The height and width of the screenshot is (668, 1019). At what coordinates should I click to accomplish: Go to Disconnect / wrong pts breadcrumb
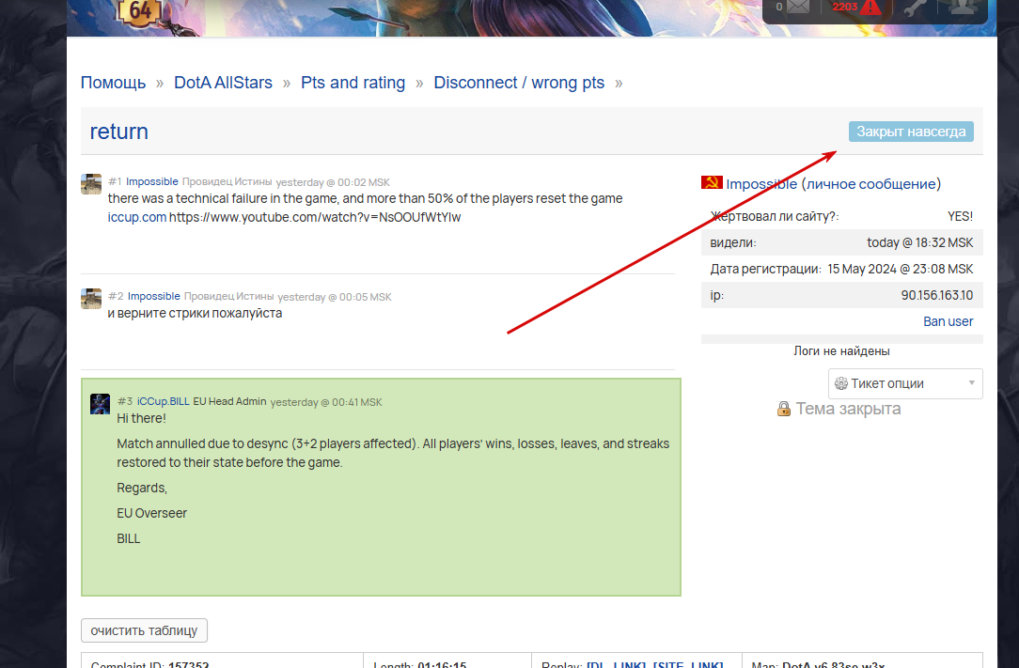coord(519,83)
